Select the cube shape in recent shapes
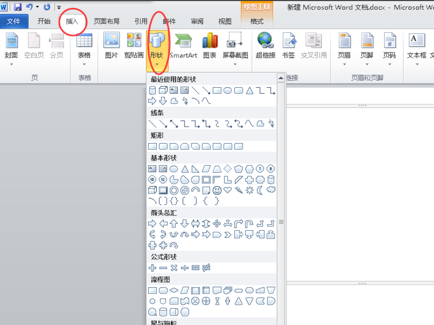This screenshot has width=434, height=325. pyautogui.click(x=163, y=90)
